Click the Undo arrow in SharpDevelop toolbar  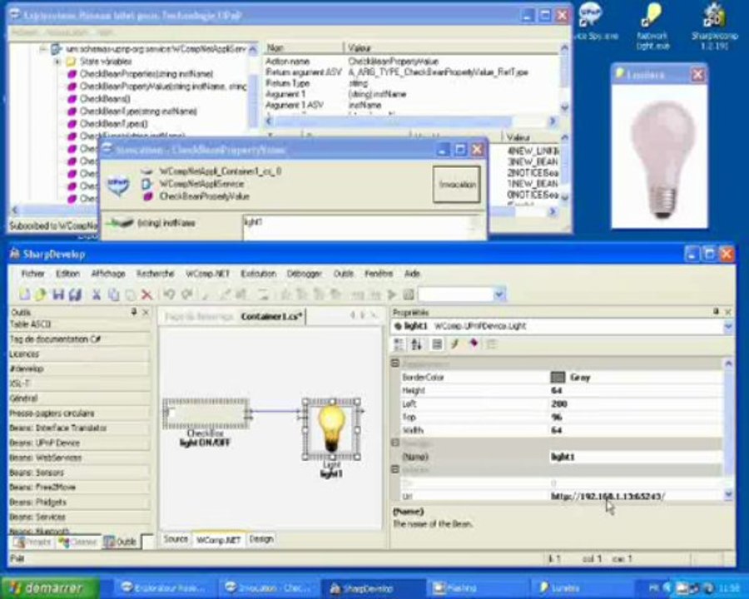point(169,295)
